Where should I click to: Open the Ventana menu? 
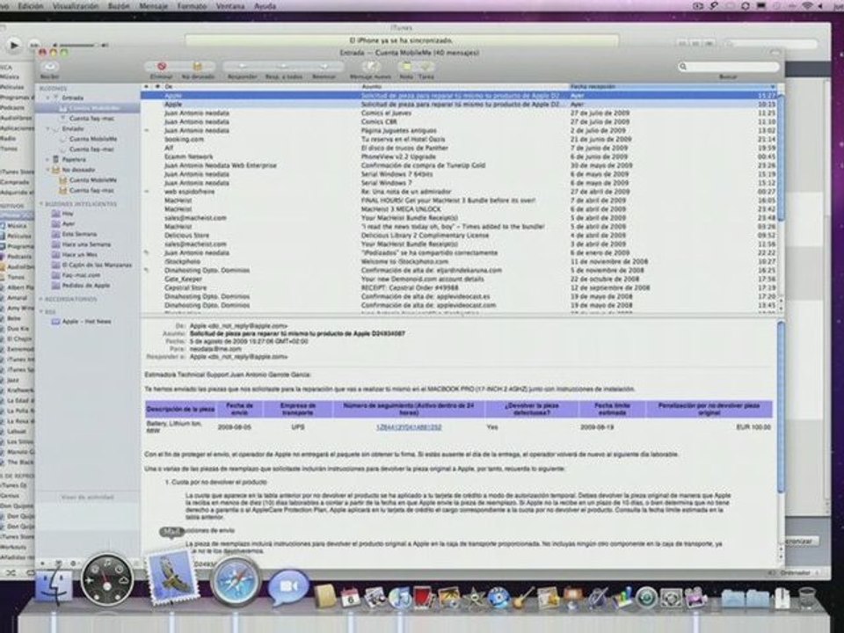[x=230, y=6]
